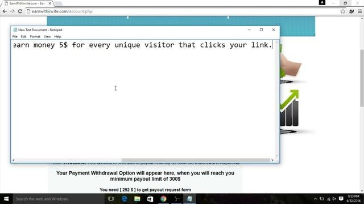Click the Chrome user profile icon
This screenshot has width=364, height=204.
click(322, 2)
